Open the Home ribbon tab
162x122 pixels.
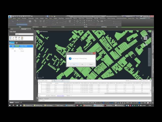tap(14, 18)
